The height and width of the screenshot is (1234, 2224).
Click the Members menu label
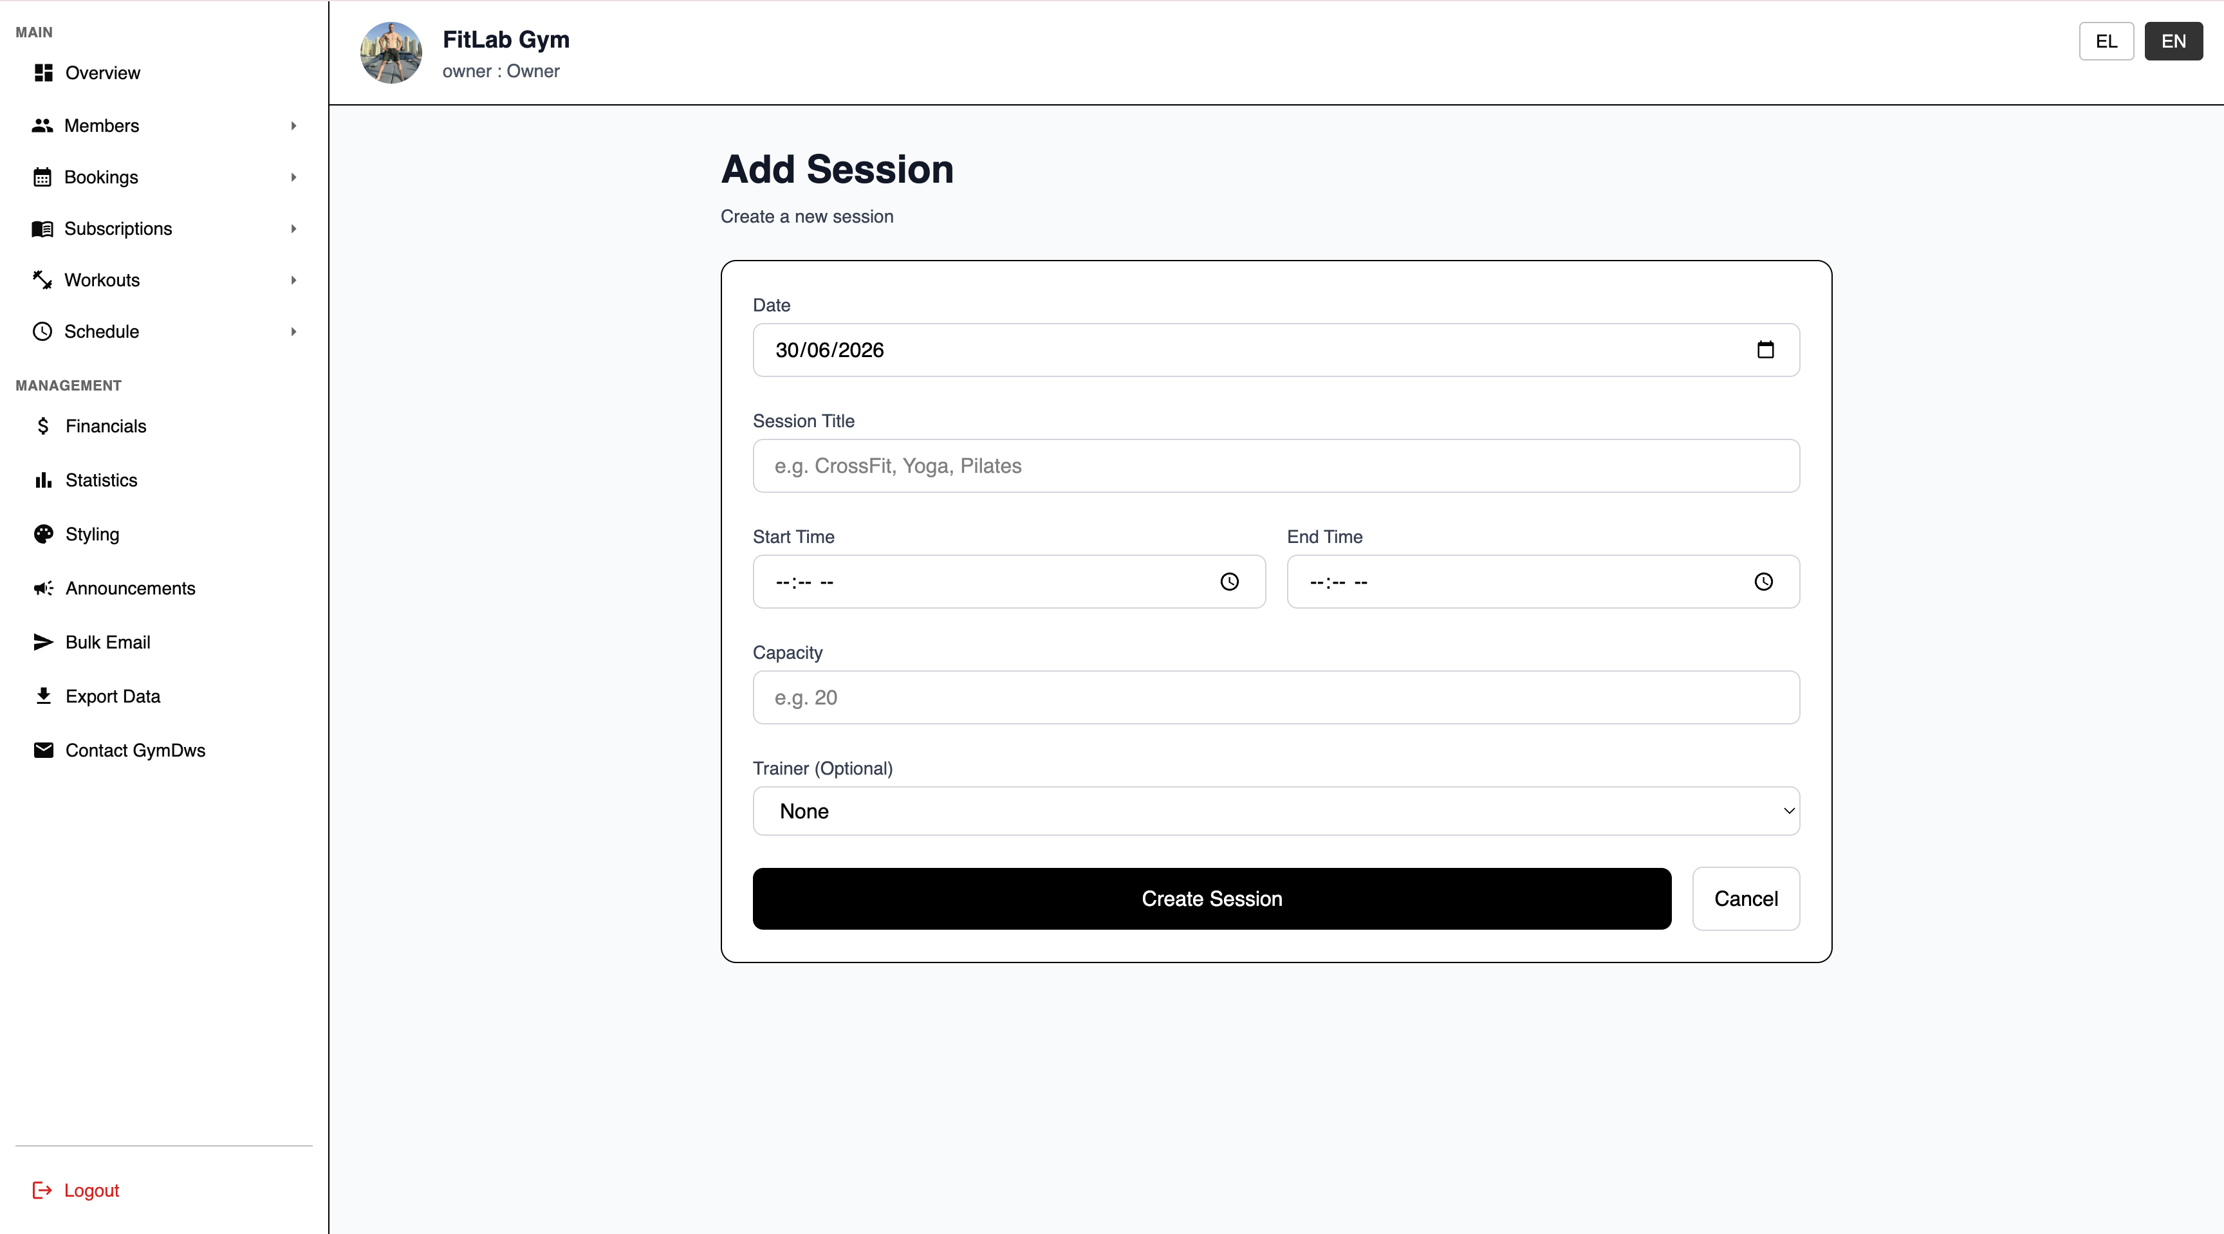tap(102, 126)
